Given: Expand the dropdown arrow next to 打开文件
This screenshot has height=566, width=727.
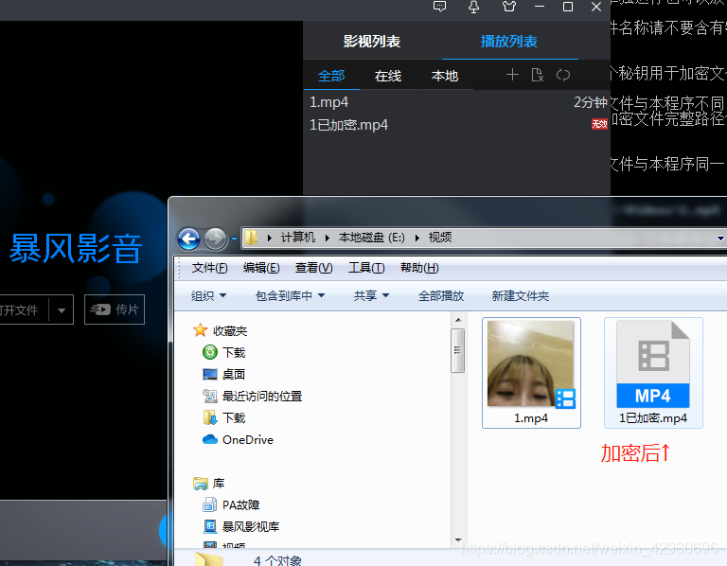Looking at the screenshot, I should [x=62, y=310].
